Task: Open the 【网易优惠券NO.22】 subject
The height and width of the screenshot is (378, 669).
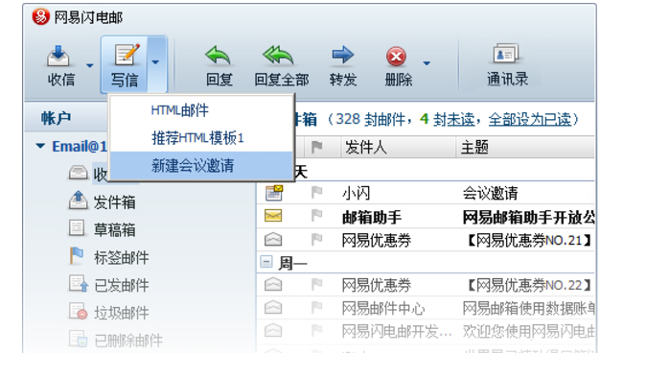Action: 529,285
